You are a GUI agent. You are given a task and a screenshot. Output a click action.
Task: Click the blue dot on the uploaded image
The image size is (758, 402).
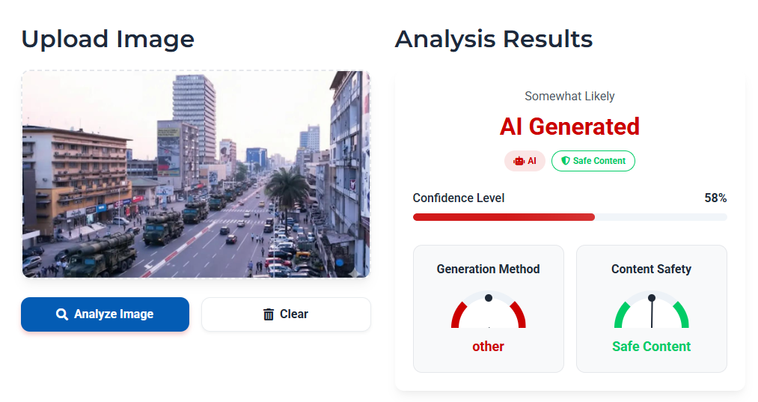pyautogui.click(x=339, y=263)
